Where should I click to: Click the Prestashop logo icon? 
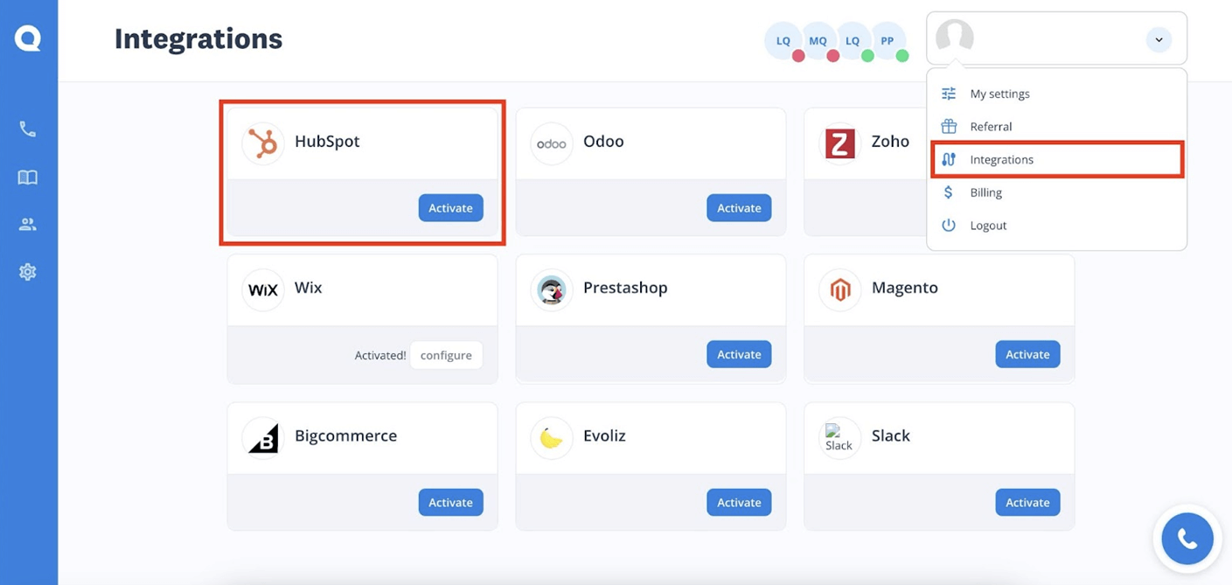[x=552, y=289]
